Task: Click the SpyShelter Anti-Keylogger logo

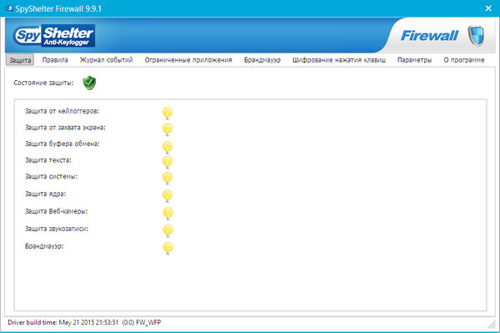Action: 54,36
